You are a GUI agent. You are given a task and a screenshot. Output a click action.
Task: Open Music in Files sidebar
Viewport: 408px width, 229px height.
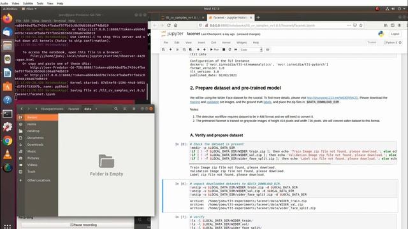(x=38, y=151)
